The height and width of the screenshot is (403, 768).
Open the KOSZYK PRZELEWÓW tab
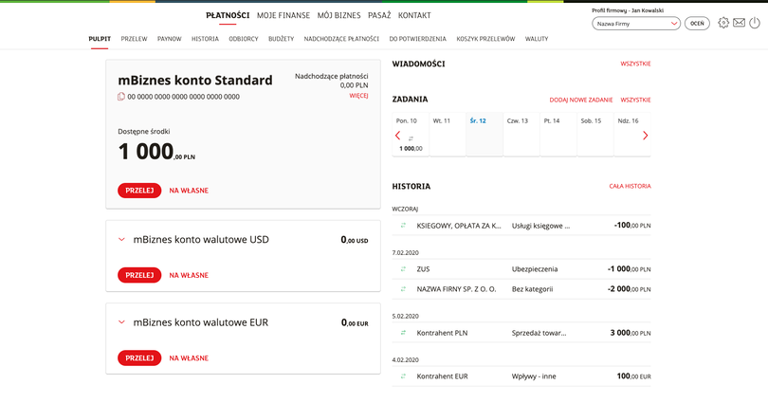tap(485, 39)
